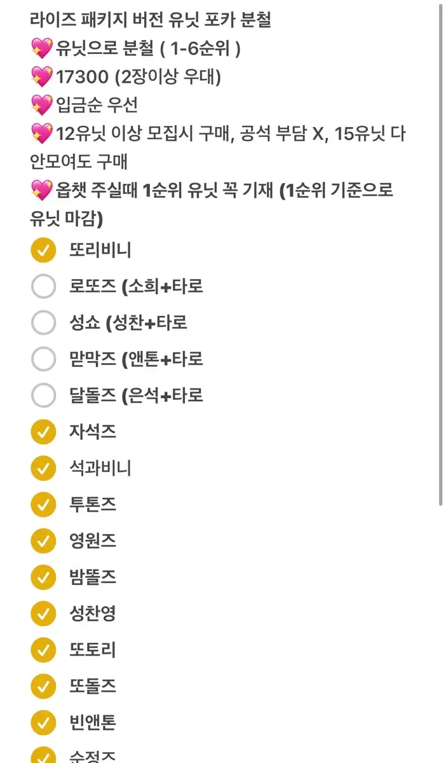Toggle the 성찬영 check badge
The image size is (446, 763).
pyautogui.click(x=43, y=614)
